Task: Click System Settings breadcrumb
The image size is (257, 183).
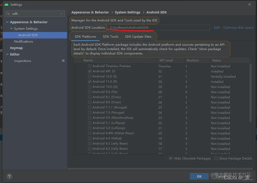Action: pyautogui.click(x=128, y=12)
